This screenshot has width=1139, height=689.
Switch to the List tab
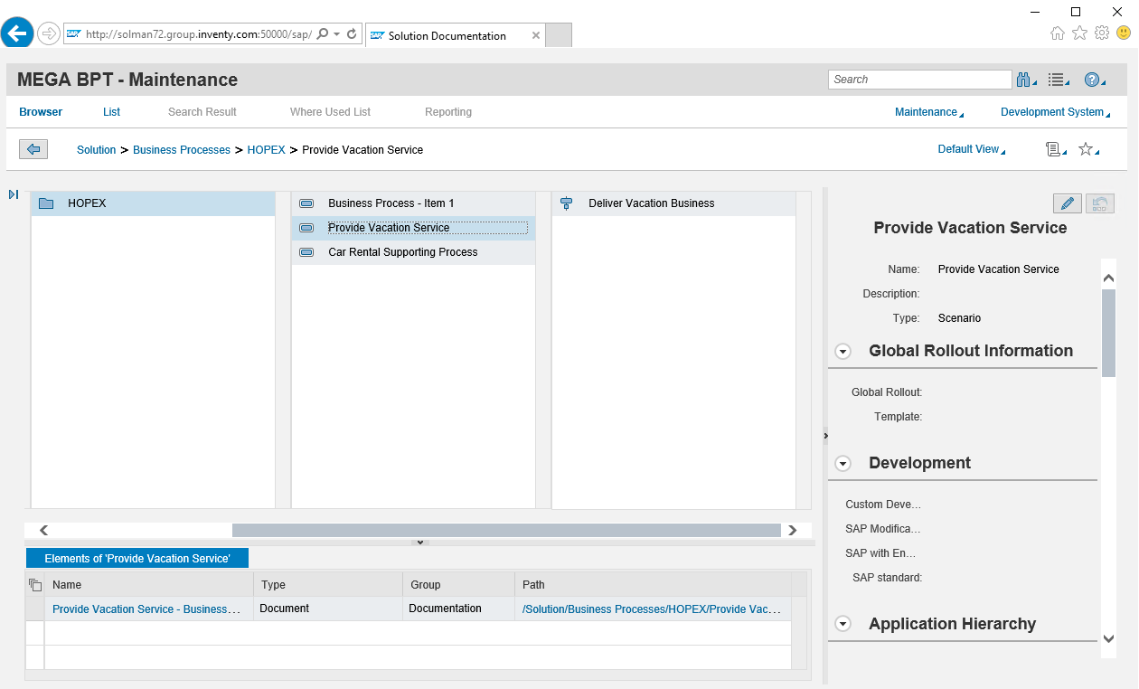point(111,112)
